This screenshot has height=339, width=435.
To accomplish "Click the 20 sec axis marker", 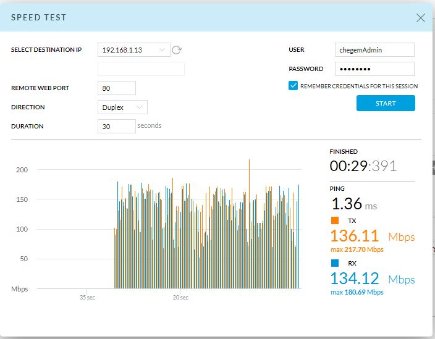I will click(180, 298).
